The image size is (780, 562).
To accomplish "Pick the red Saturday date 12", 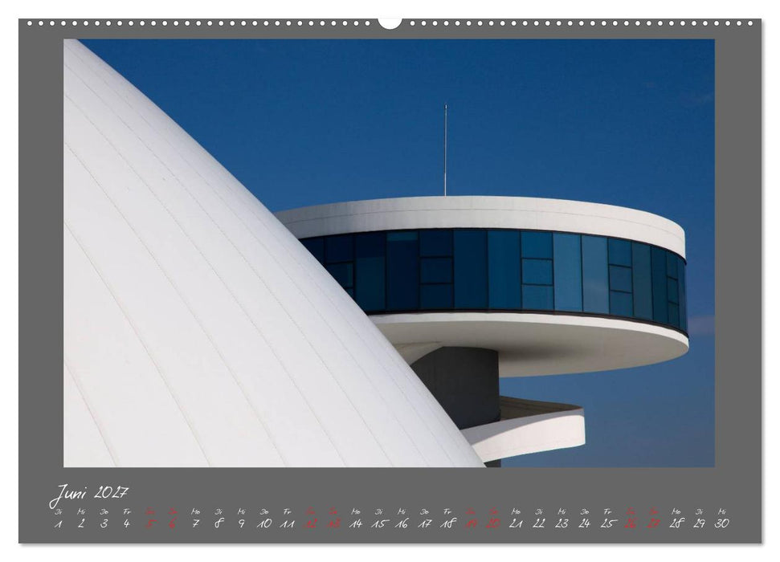I will (x=310, y=523).
